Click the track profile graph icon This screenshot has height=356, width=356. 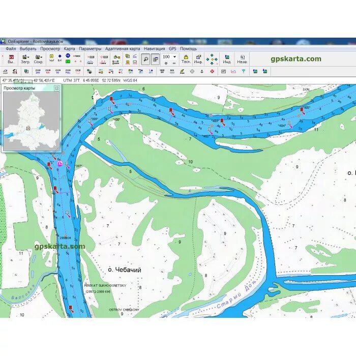tap(233, 71)
